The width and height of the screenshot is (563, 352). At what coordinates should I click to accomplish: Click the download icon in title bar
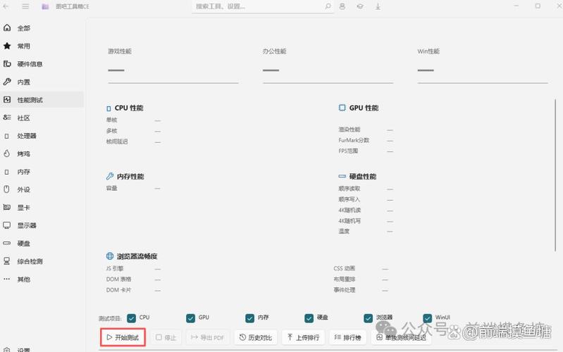pos(378,6)
